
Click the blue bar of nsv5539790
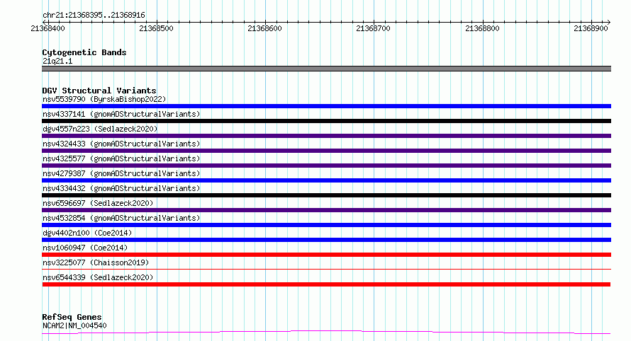pyautogui.click(x=326, y=106)
